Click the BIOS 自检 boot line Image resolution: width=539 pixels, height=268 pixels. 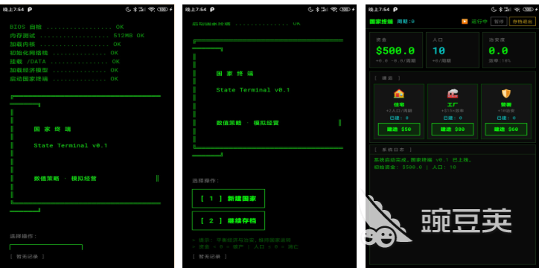pyautogui.click(x=67, y=27)
